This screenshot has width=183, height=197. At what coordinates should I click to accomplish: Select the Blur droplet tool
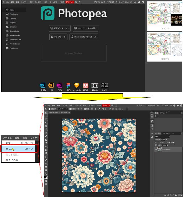46,150
